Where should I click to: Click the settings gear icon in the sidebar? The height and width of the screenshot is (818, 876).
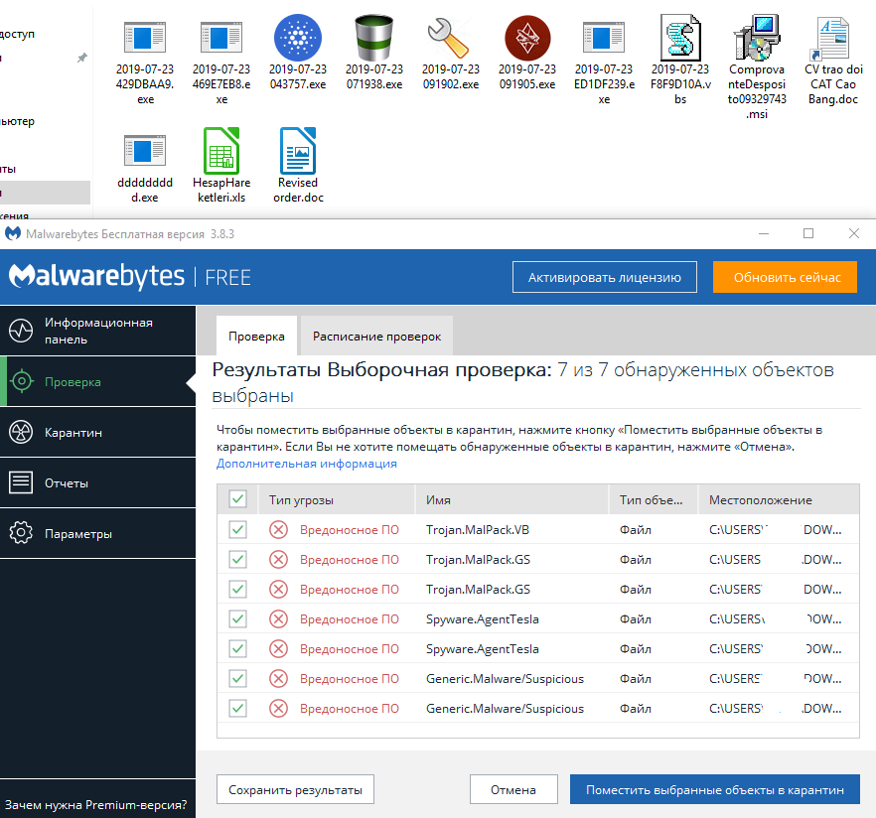pyautogui.click(x=21, y=533)
